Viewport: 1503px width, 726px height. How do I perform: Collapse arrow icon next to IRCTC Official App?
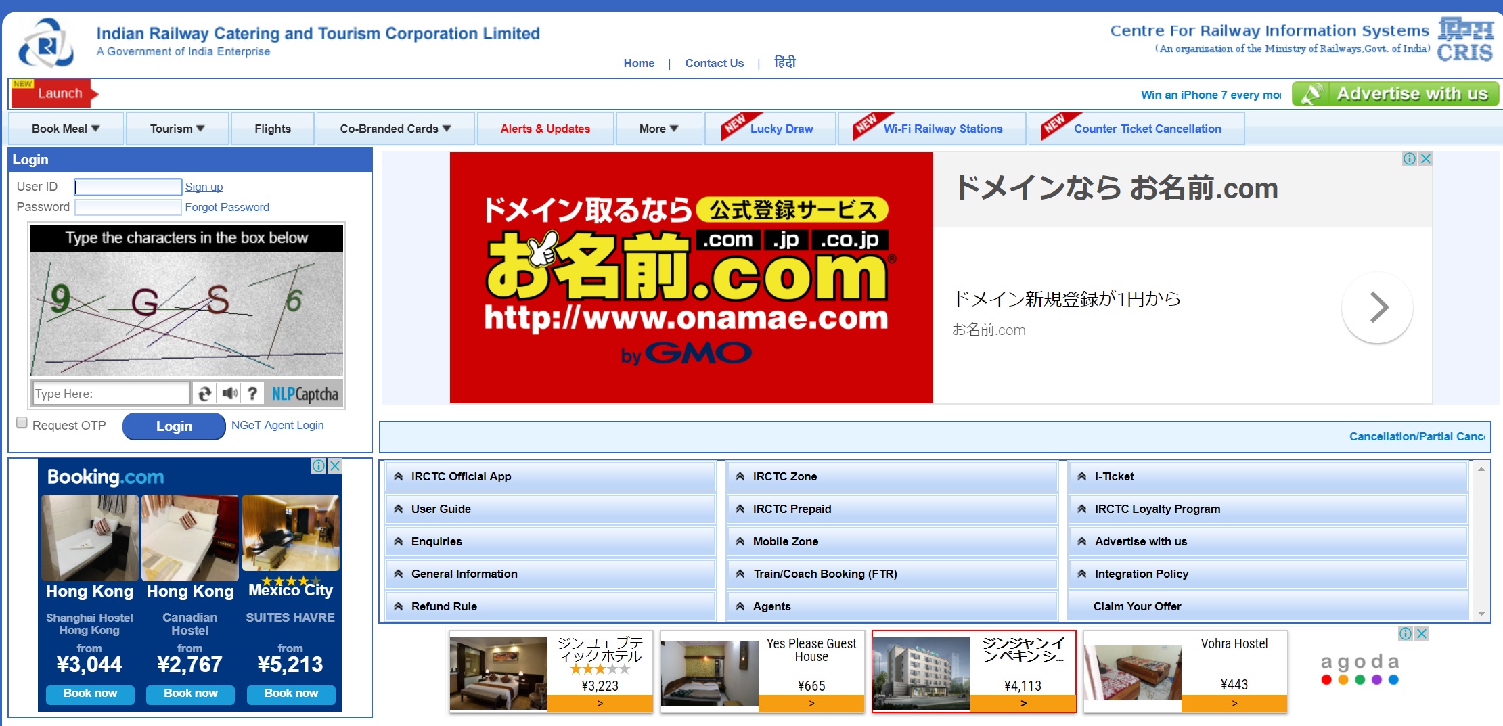pos(399,476)
